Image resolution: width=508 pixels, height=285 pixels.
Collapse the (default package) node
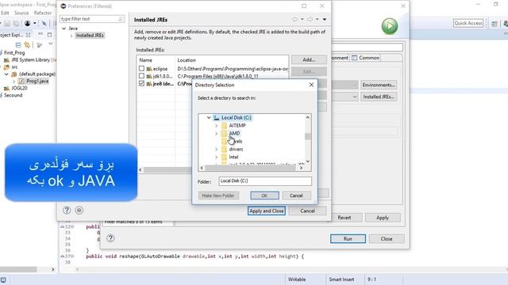[6, 74]
